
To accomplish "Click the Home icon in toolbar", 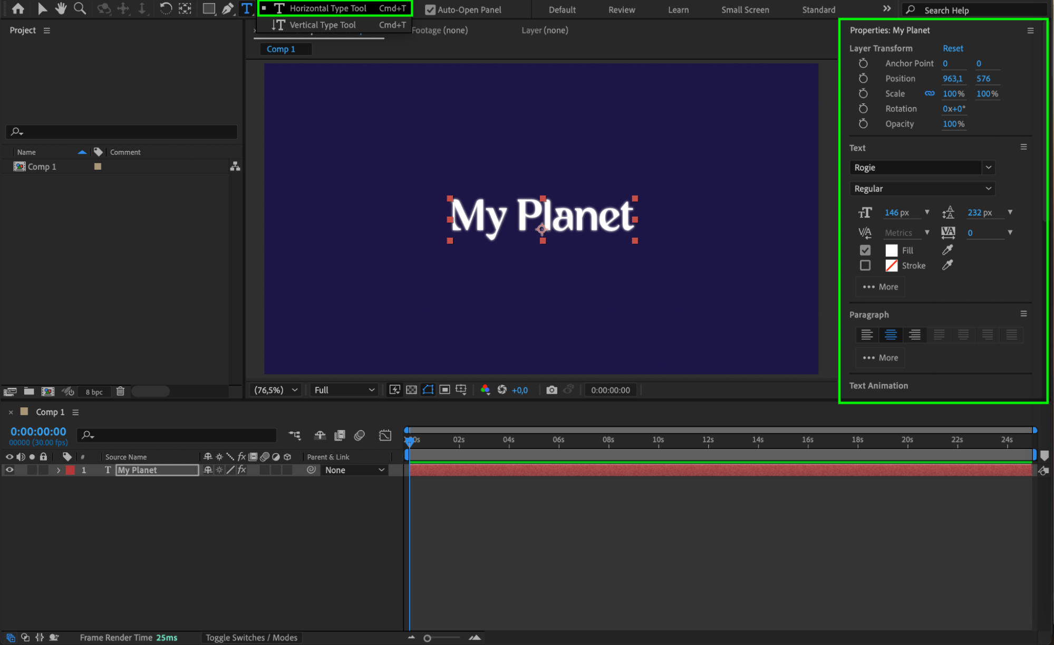I will pyautogui.click(x=18, y=8).
